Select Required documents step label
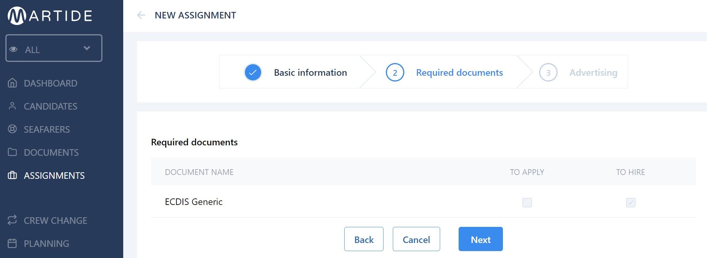707x258 pixels. [x=459, y=72]
